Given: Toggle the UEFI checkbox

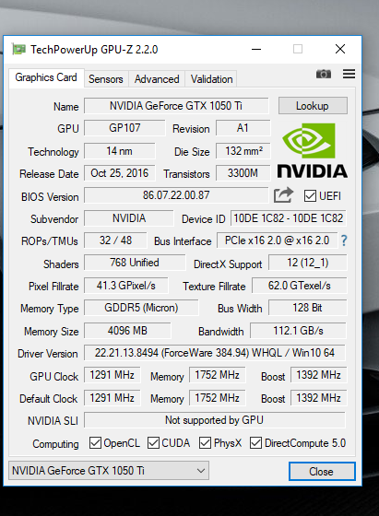Looking at the screenshot, I should click(310, 195).
